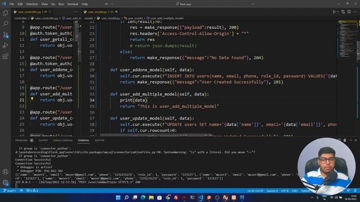Viewport: 360px width, 202px height.
Task: Close the bottom panel
Action: point(356,140)
